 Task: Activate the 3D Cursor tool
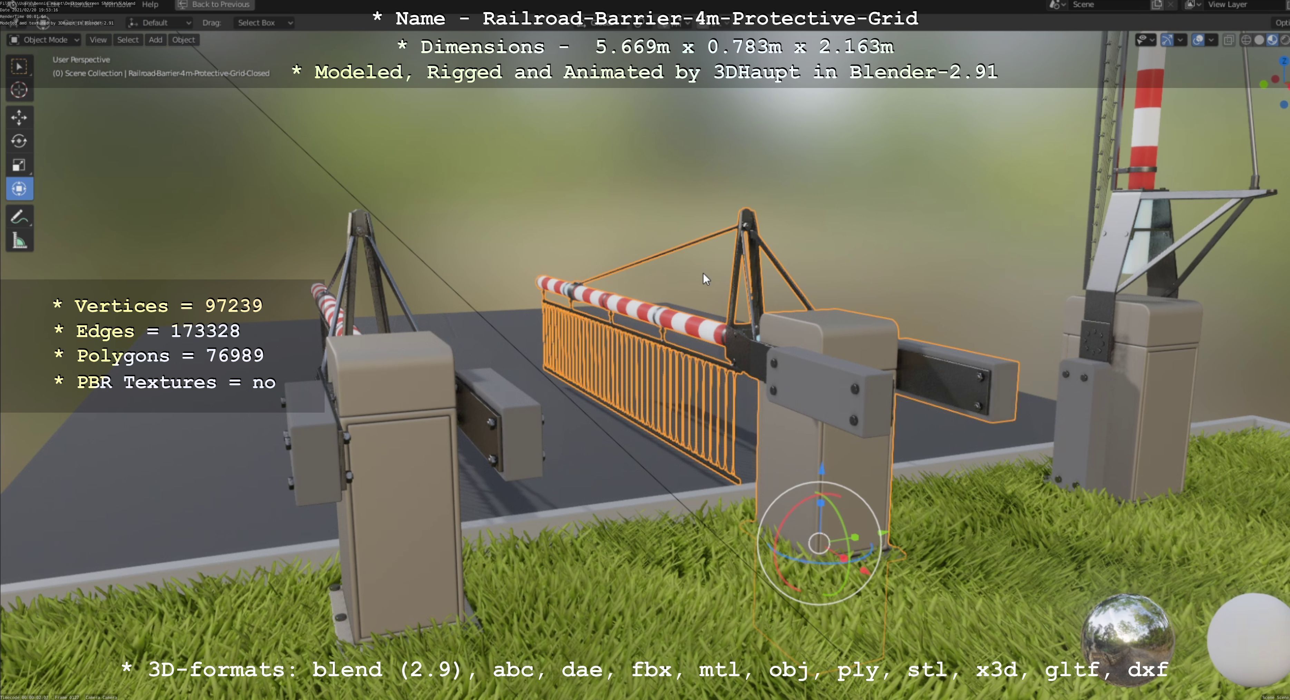pyautogui.click(x=20, y=90)
